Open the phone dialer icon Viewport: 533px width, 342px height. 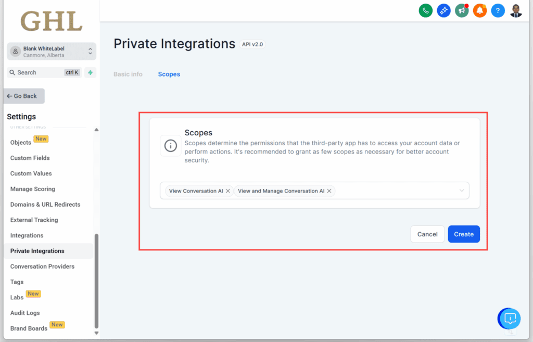(425, 10)
